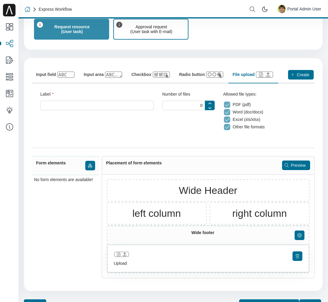Increment the Number of files value
Image resolution: width=328 pixels, height=302 pixels.
[x=210, y=103]
